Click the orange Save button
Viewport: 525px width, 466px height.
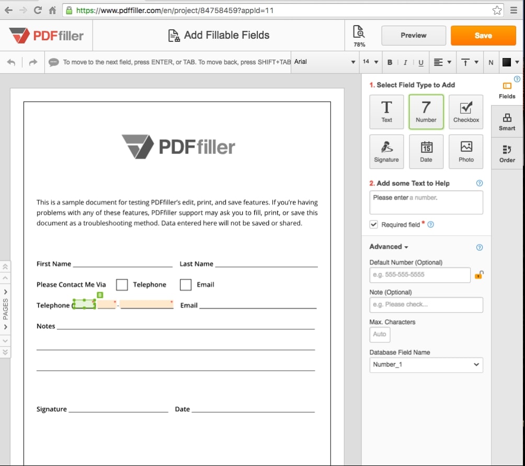483,36
